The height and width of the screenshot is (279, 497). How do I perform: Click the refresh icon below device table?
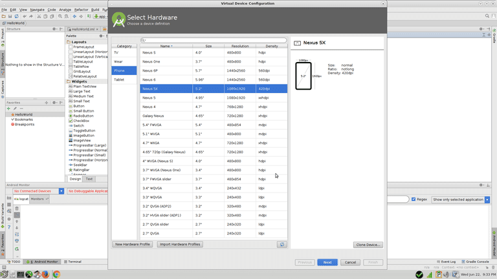click(282, 244)
